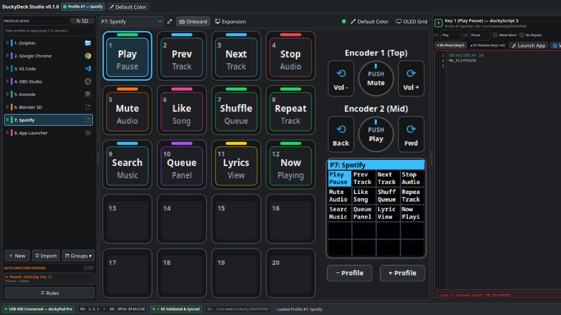Click the SD refresh button in Profiles header
561x315 pixels.
tap(82, 21)
